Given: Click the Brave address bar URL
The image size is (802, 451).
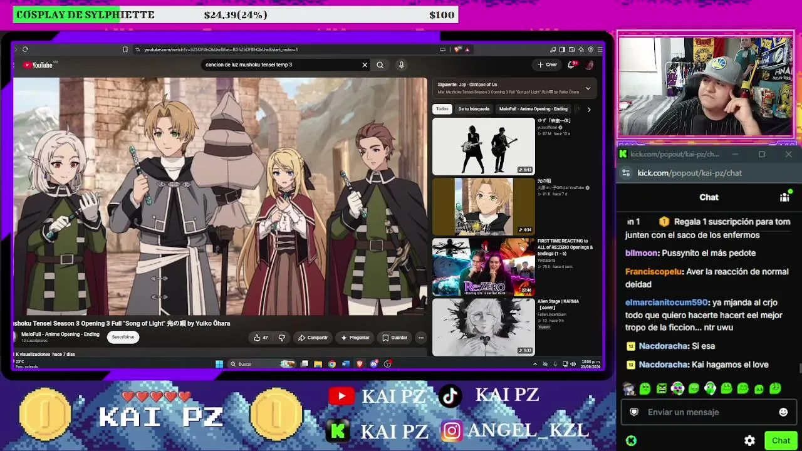Looking at the screenshot, I should tap(221, 49).
